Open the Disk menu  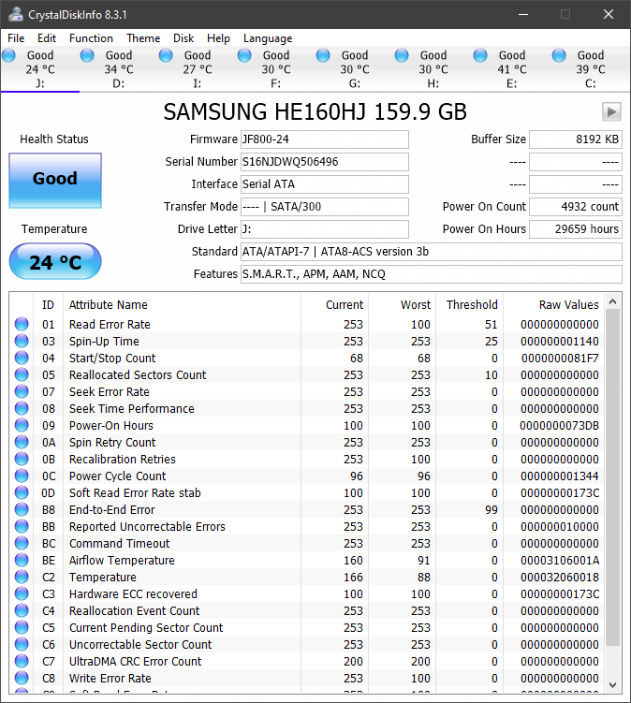tap(183, 38)
